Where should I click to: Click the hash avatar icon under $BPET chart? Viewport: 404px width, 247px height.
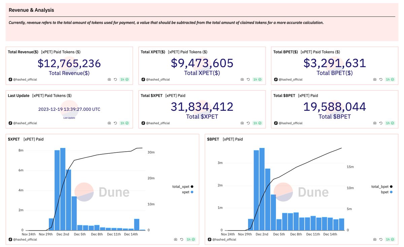pos(209,240)
